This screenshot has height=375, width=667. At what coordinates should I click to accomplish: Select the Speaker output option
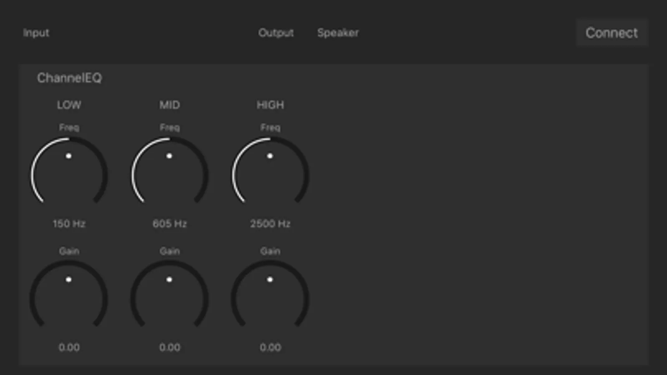(338, 33)
